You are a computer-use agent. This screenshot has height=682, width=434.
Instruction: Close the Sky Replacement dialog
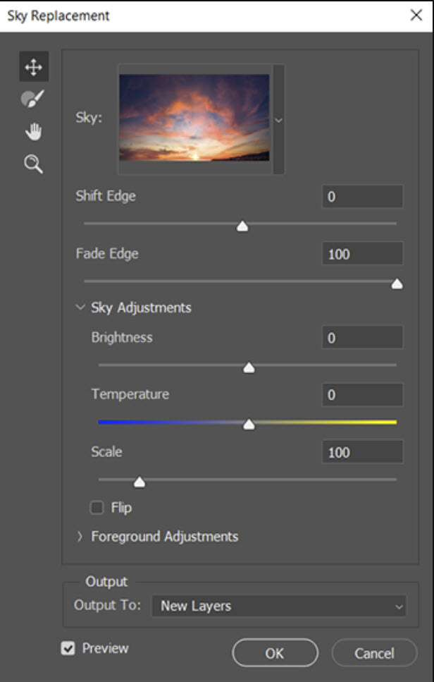tap(416, 15)
